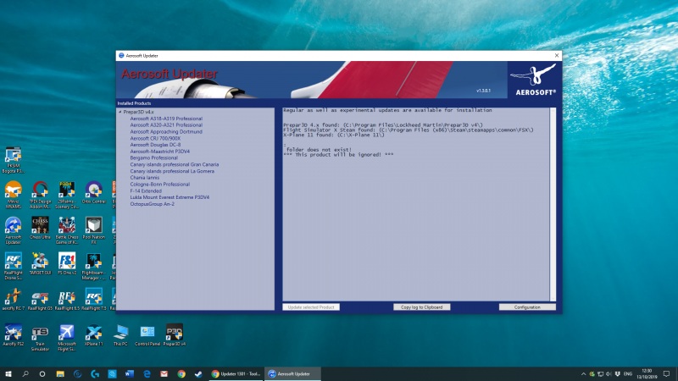Open Cortana circle on taskbar

point(42,374)
